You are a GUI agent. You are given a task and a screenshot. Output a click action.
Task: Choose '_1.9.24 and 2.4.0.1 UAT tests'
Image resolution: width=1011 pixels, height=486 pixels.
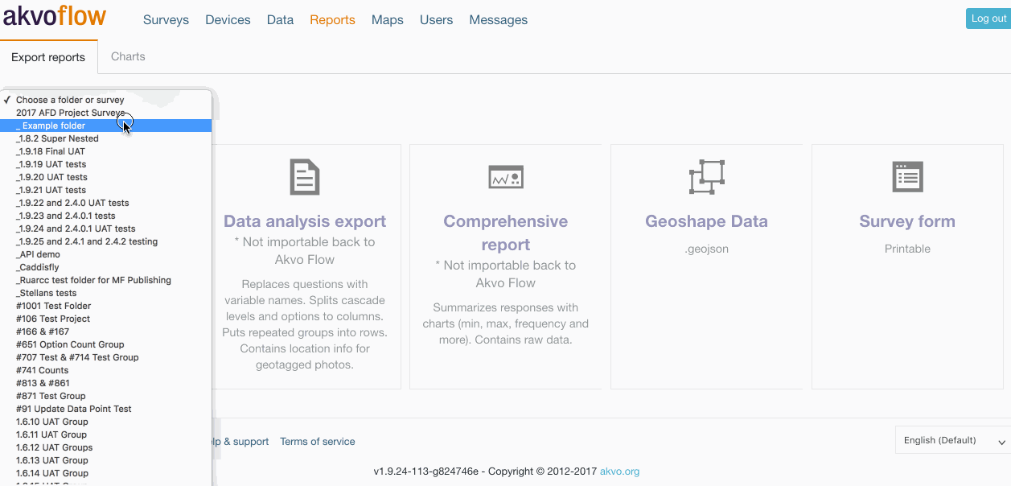coord(106,229)
